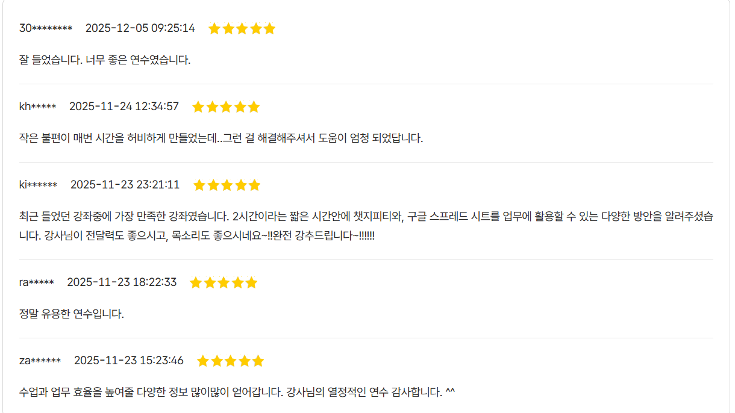Click the first star in ki******'s rating

pos(199,185)
